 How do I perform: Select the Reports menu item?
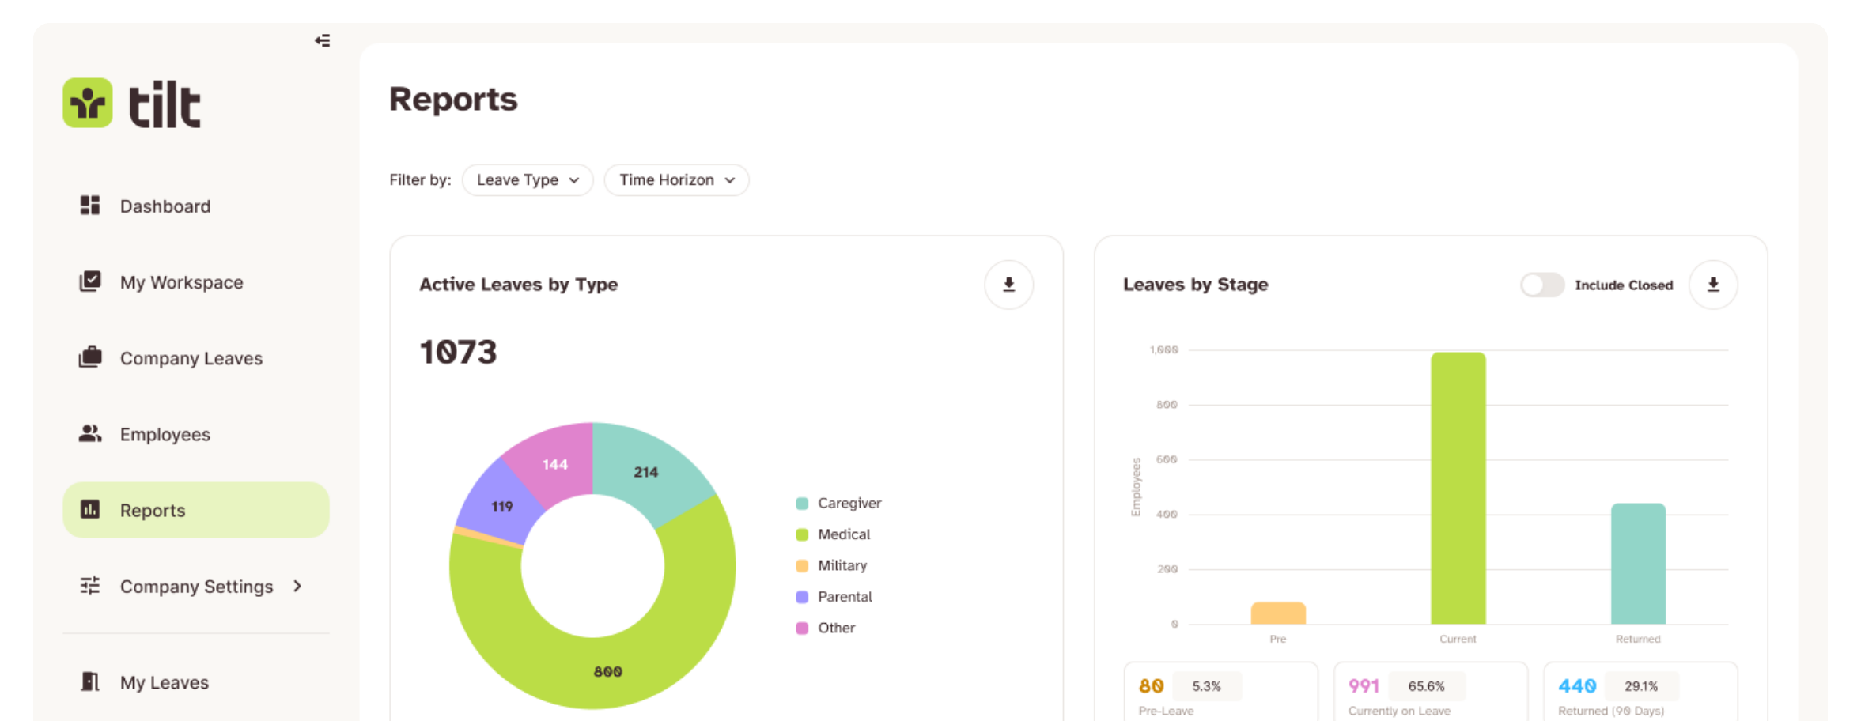[196, 510]
